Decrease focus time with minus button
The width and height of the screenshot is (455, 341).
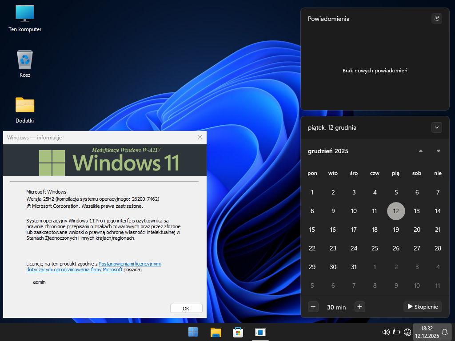(313, 307)
